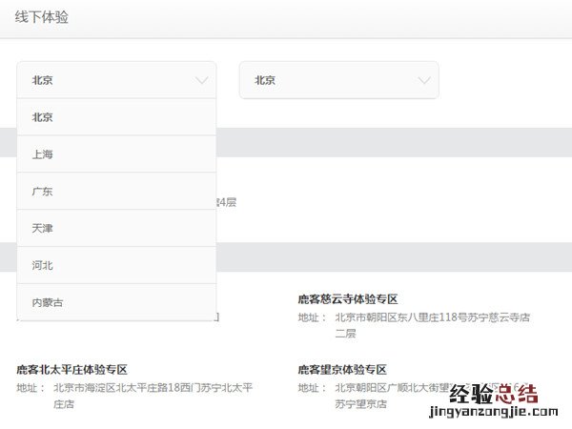Open the 鹿客望京体验专区 store entry
This screenshot has width=572, height=429.
coord(341,369)
